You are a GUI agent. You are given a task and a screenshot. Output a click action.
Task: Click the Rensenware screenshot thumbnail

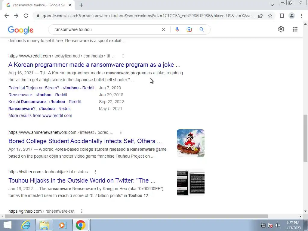point(190,183)
